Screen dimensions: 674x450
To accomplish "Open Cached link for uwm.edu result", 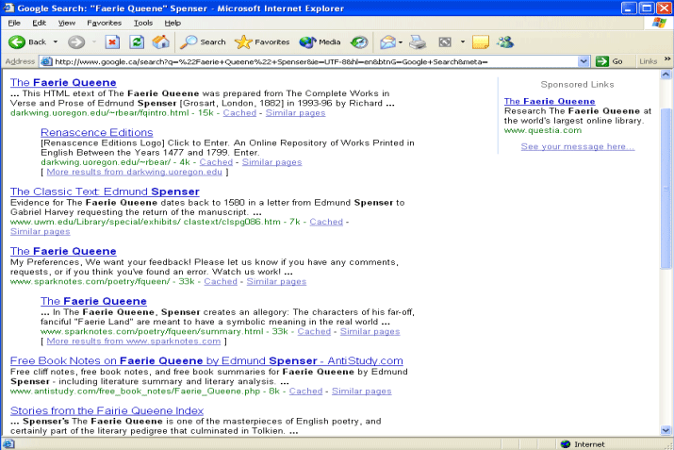I will (x=326, y=222).
